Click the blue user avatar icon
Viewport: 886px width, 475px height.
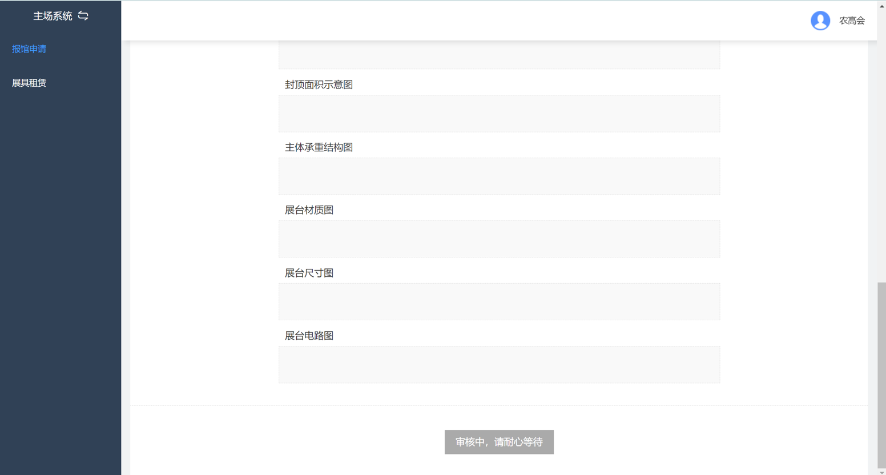click(820, 21)
